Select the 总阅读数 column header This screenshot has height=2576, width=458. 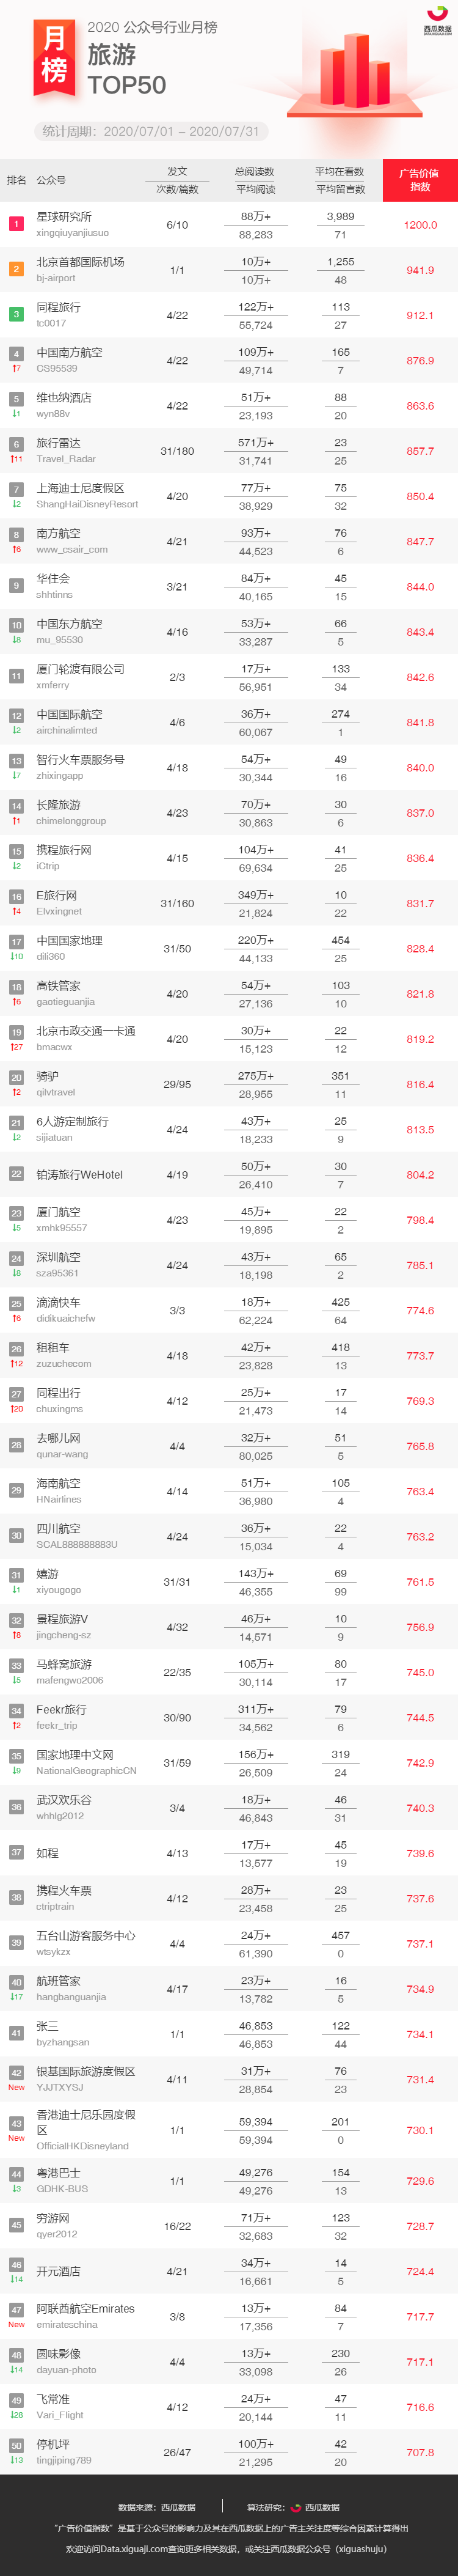point(255,171)
